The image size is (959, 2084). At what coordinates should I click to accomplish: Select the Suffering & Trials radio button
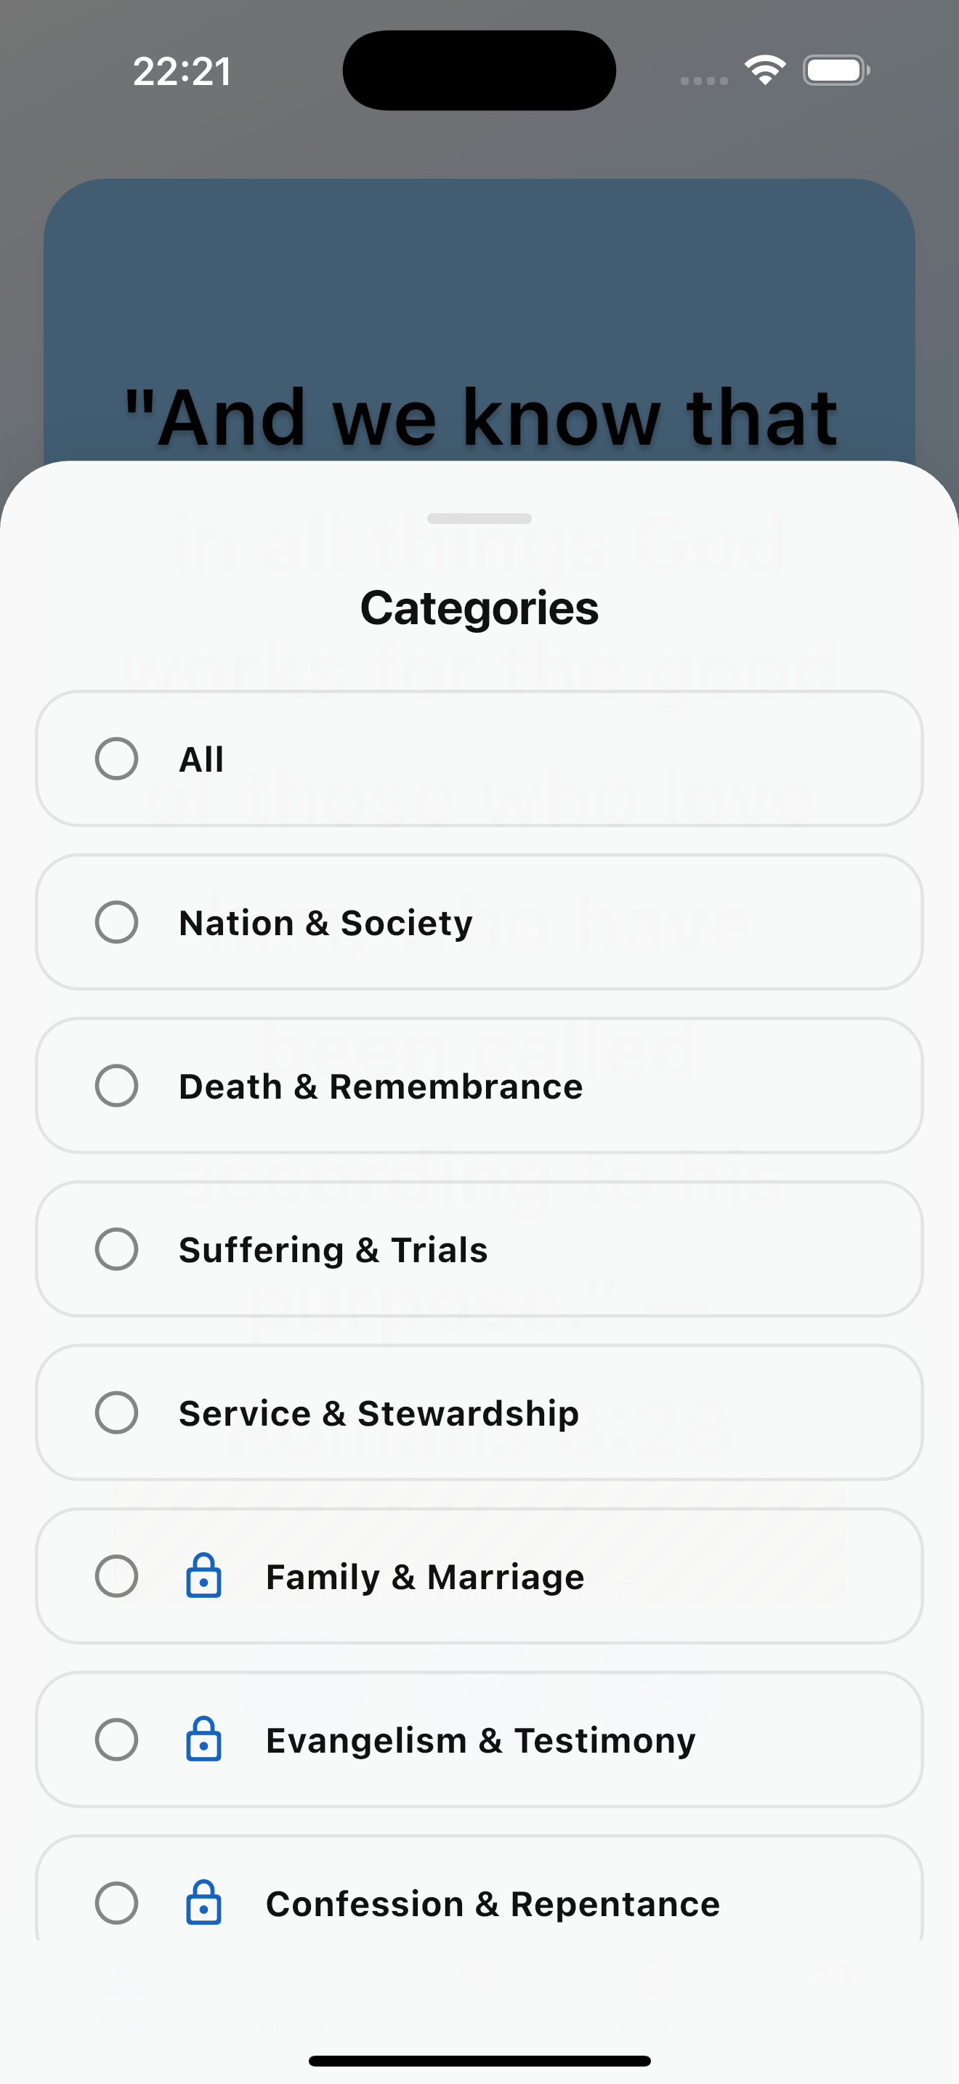(116, 1248)
